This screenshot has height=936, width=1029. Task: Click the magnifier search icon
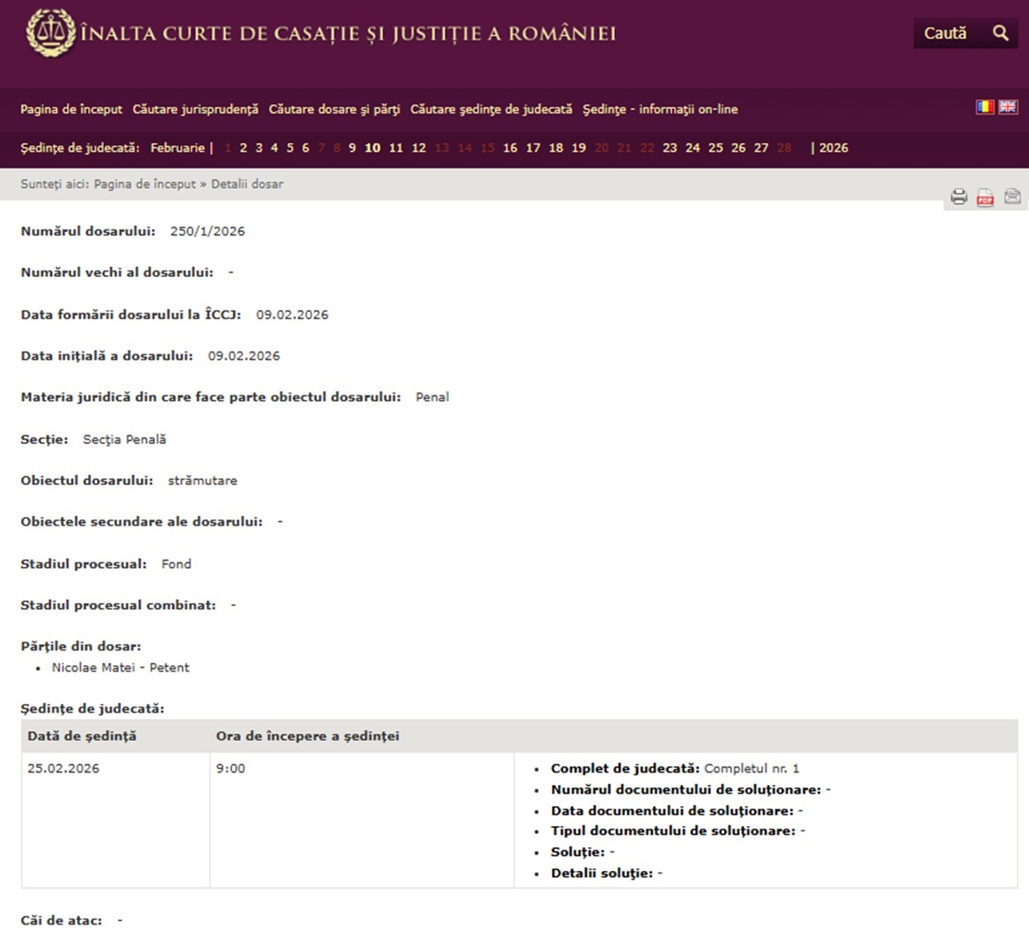point(1000,33)
